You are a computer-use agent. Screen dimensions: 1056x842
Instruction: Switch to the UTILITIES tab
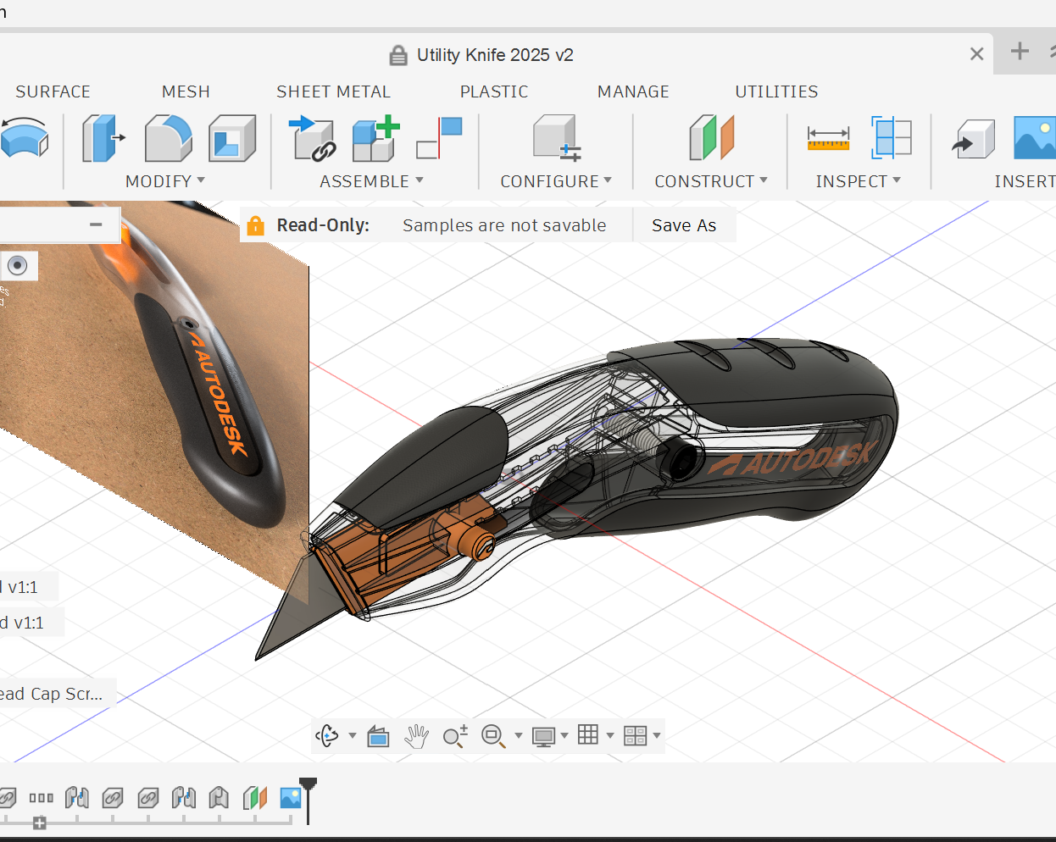pyautogui.click(x=776, y=91)
